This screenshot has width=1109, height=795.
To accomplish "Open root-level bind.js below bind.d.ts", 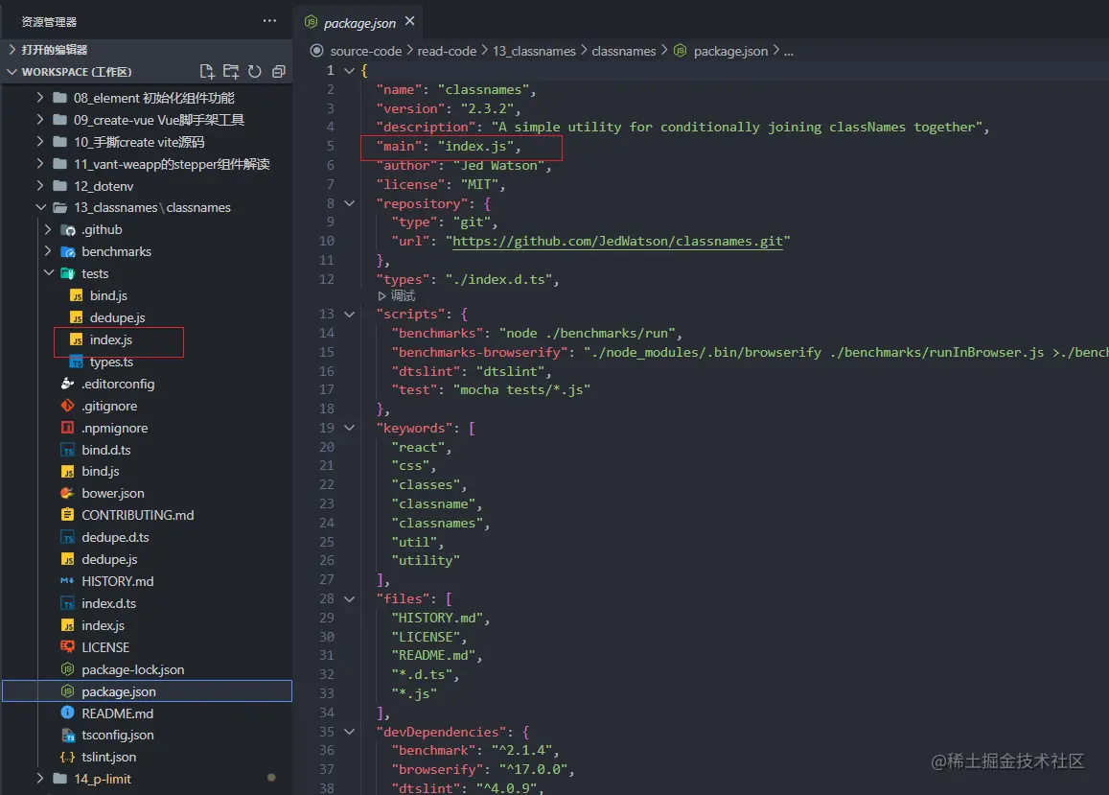I will [x=101, y=471].
